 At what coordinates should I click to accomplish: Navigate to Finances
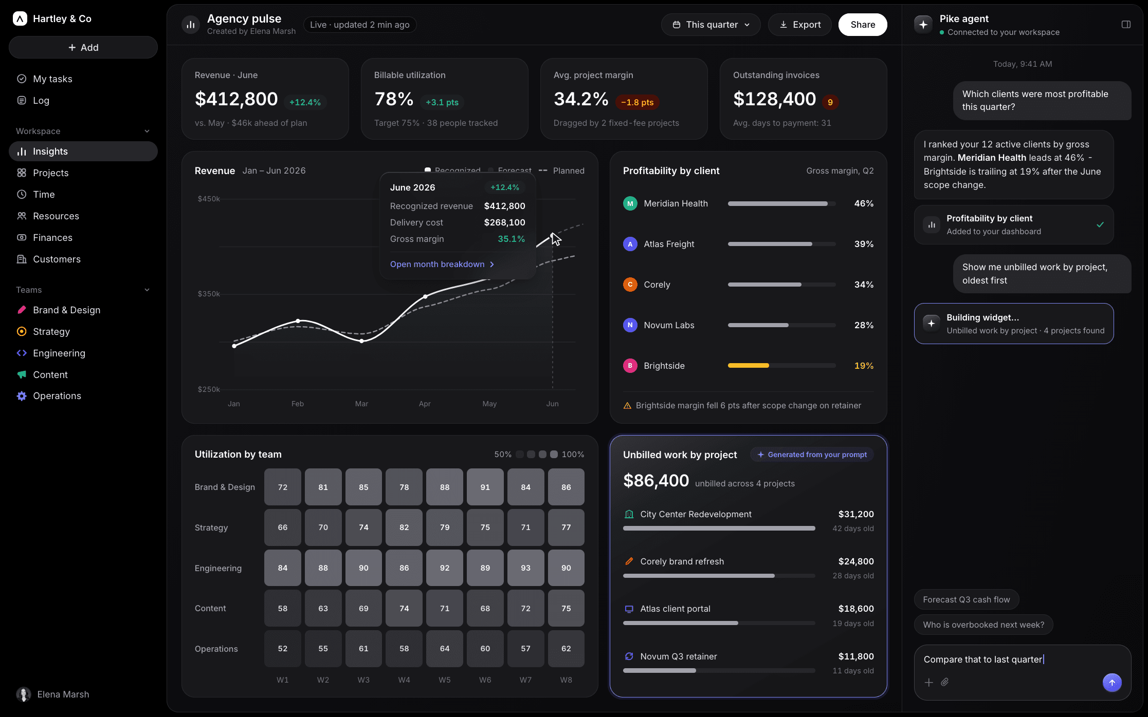coord(83,237)
